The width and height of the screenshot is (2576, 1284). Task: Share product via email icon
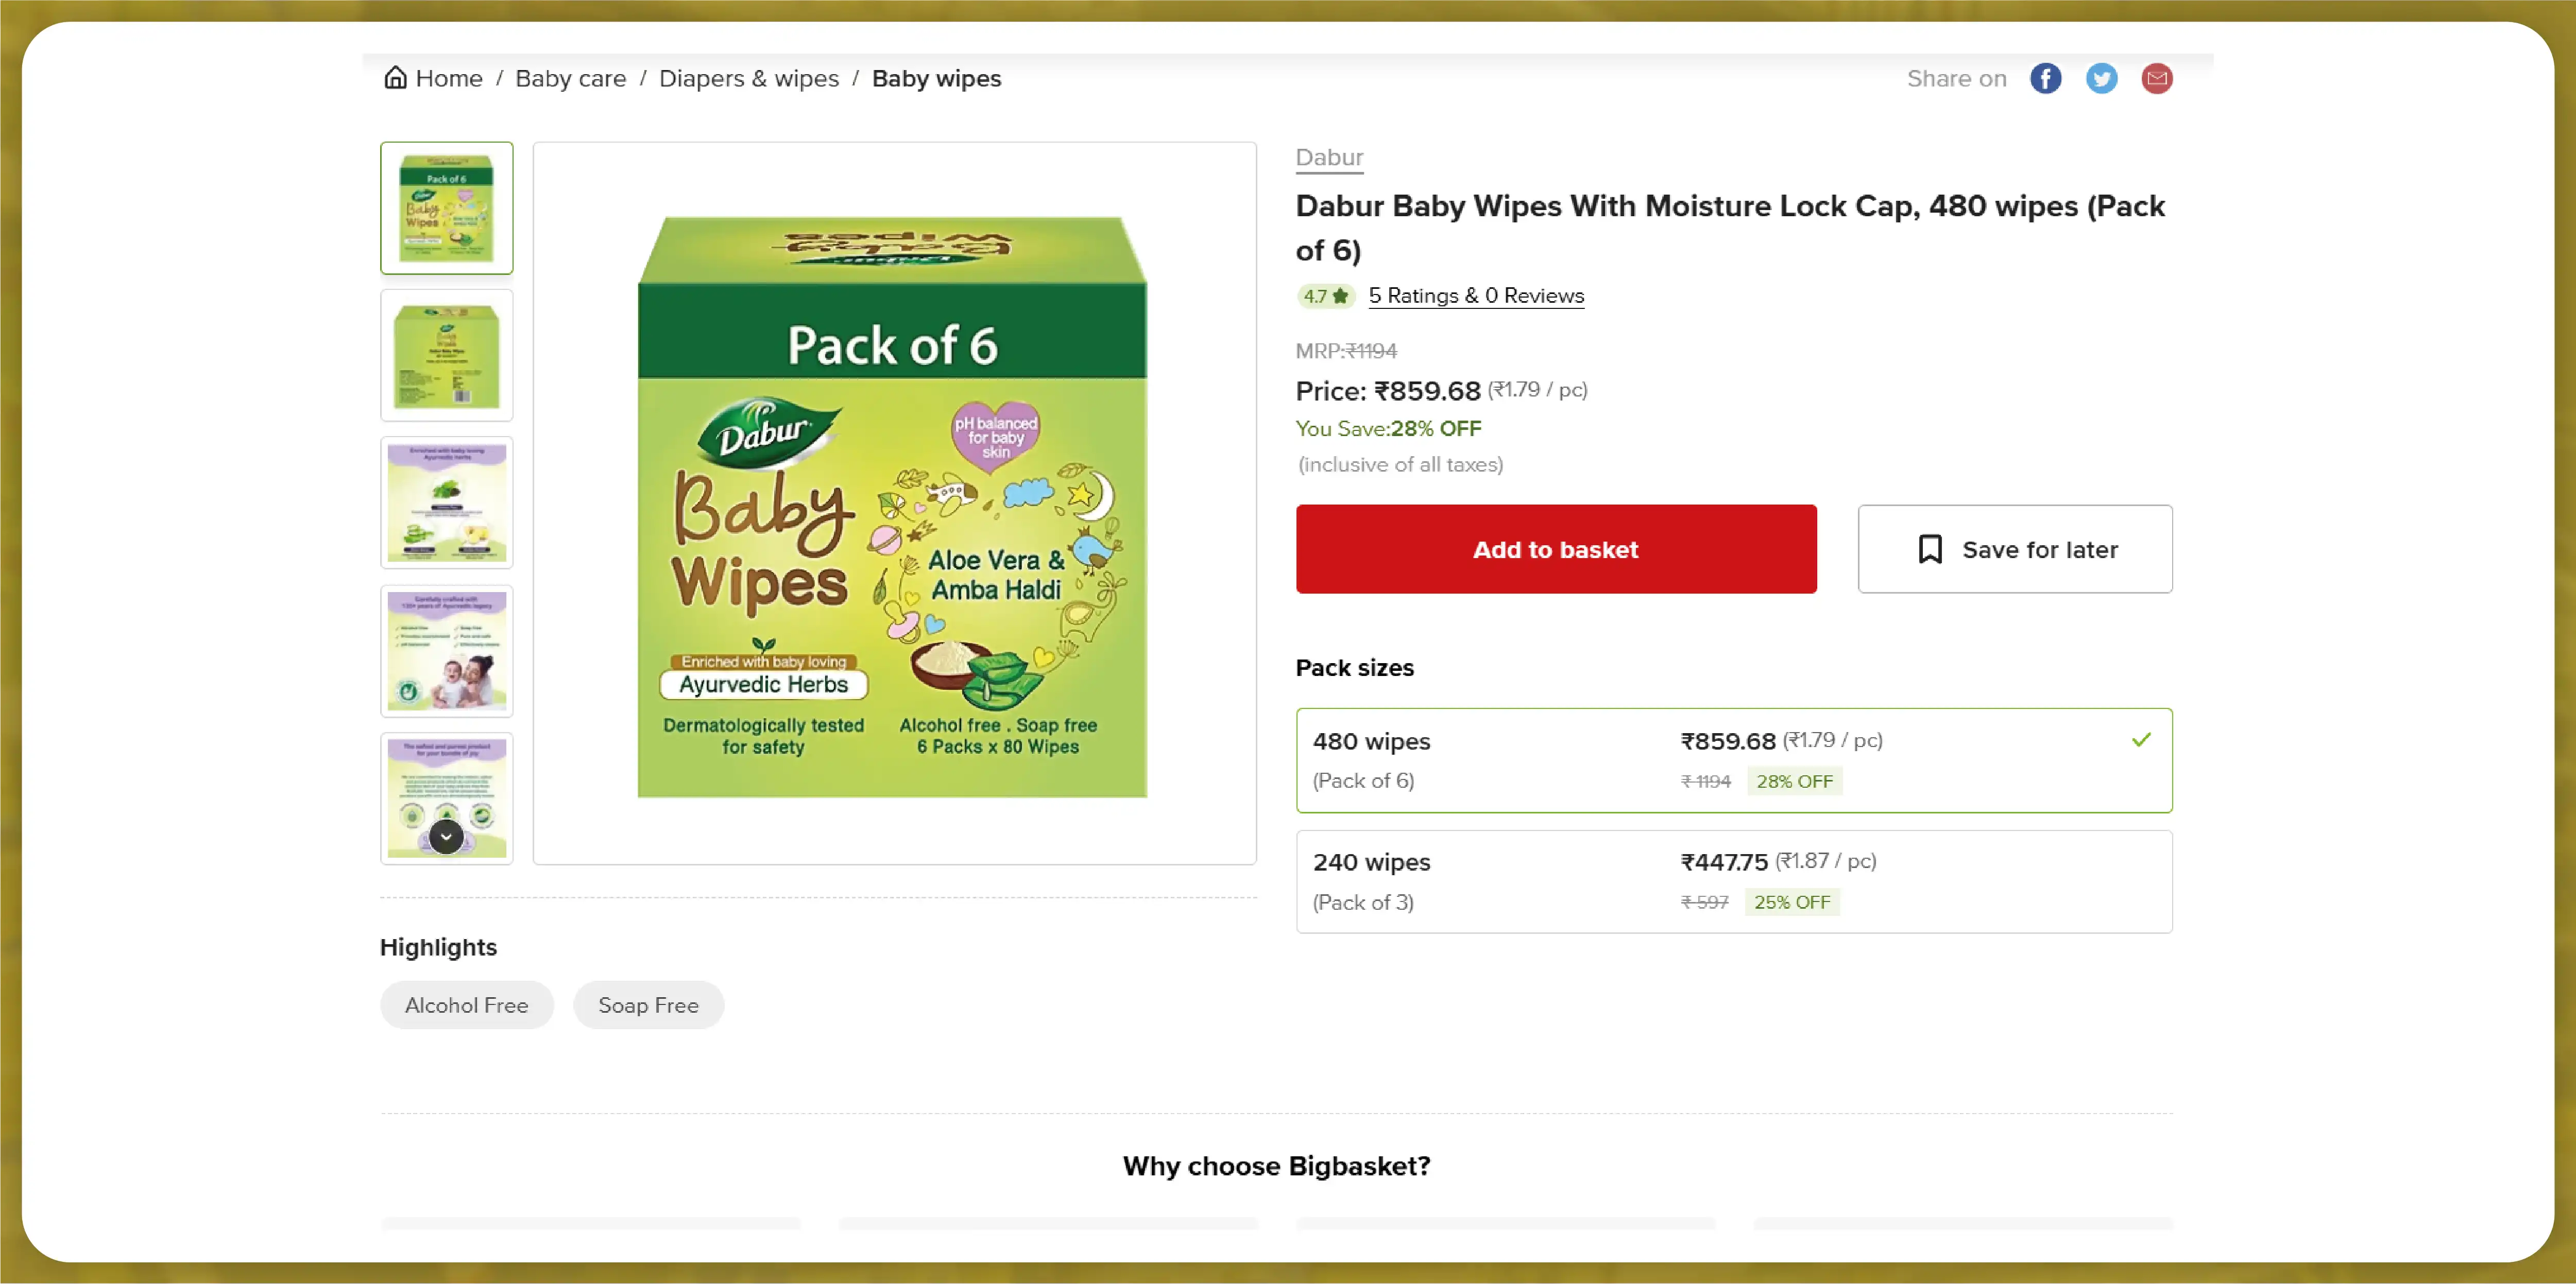[x=2156, y=78]
